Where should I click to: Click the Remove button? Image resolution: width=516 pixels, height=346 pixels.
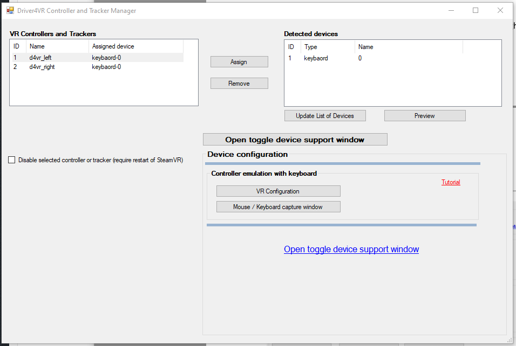point(239,84)
